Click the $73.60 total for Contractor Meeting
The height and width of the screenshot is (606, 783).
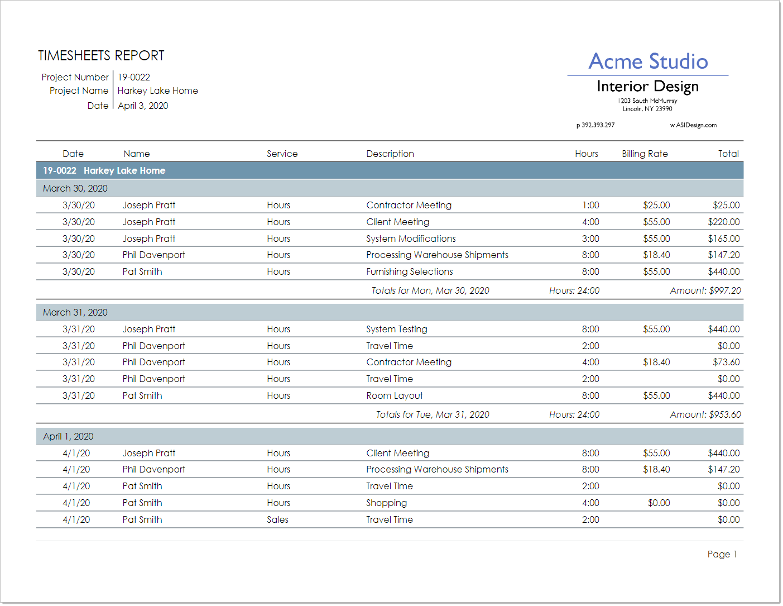point(726,362)
